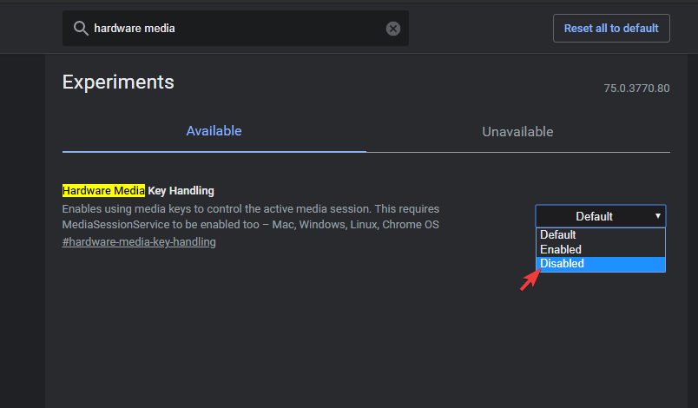698x408 pixels.
Task: Click the red arrow pointing at Disabled
Action: (530, 280)
